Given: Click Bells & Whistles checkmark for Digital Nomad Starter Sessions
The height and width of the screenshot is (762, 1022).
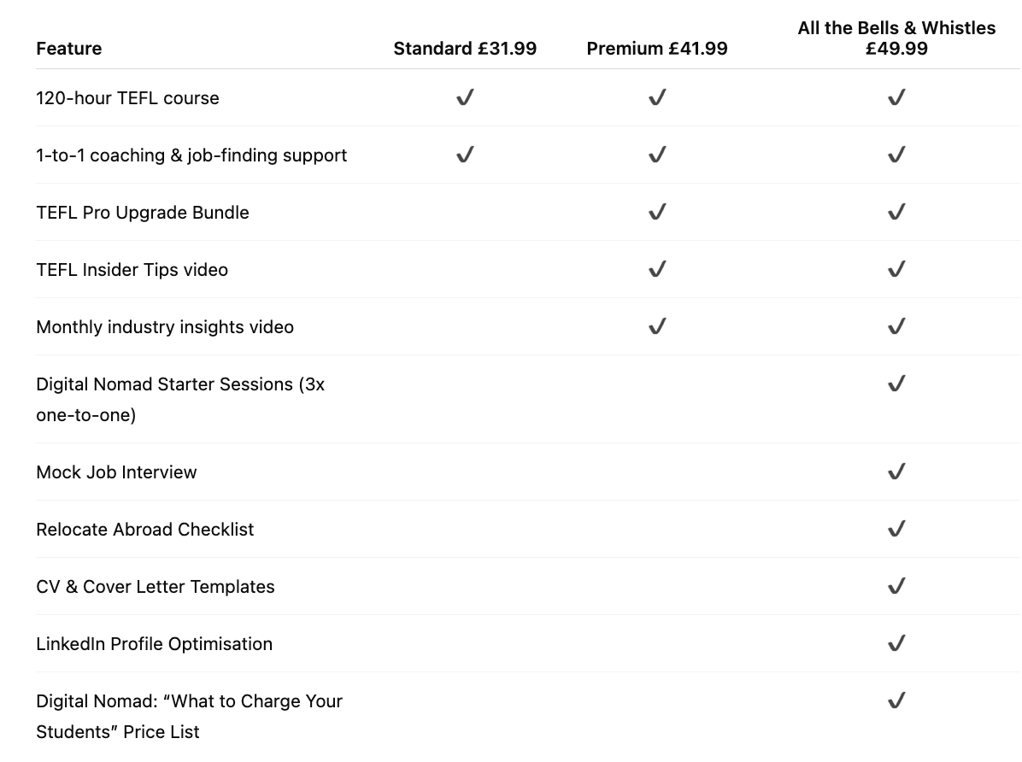Looking at the screenshot, I should click(x=896, y=384).
